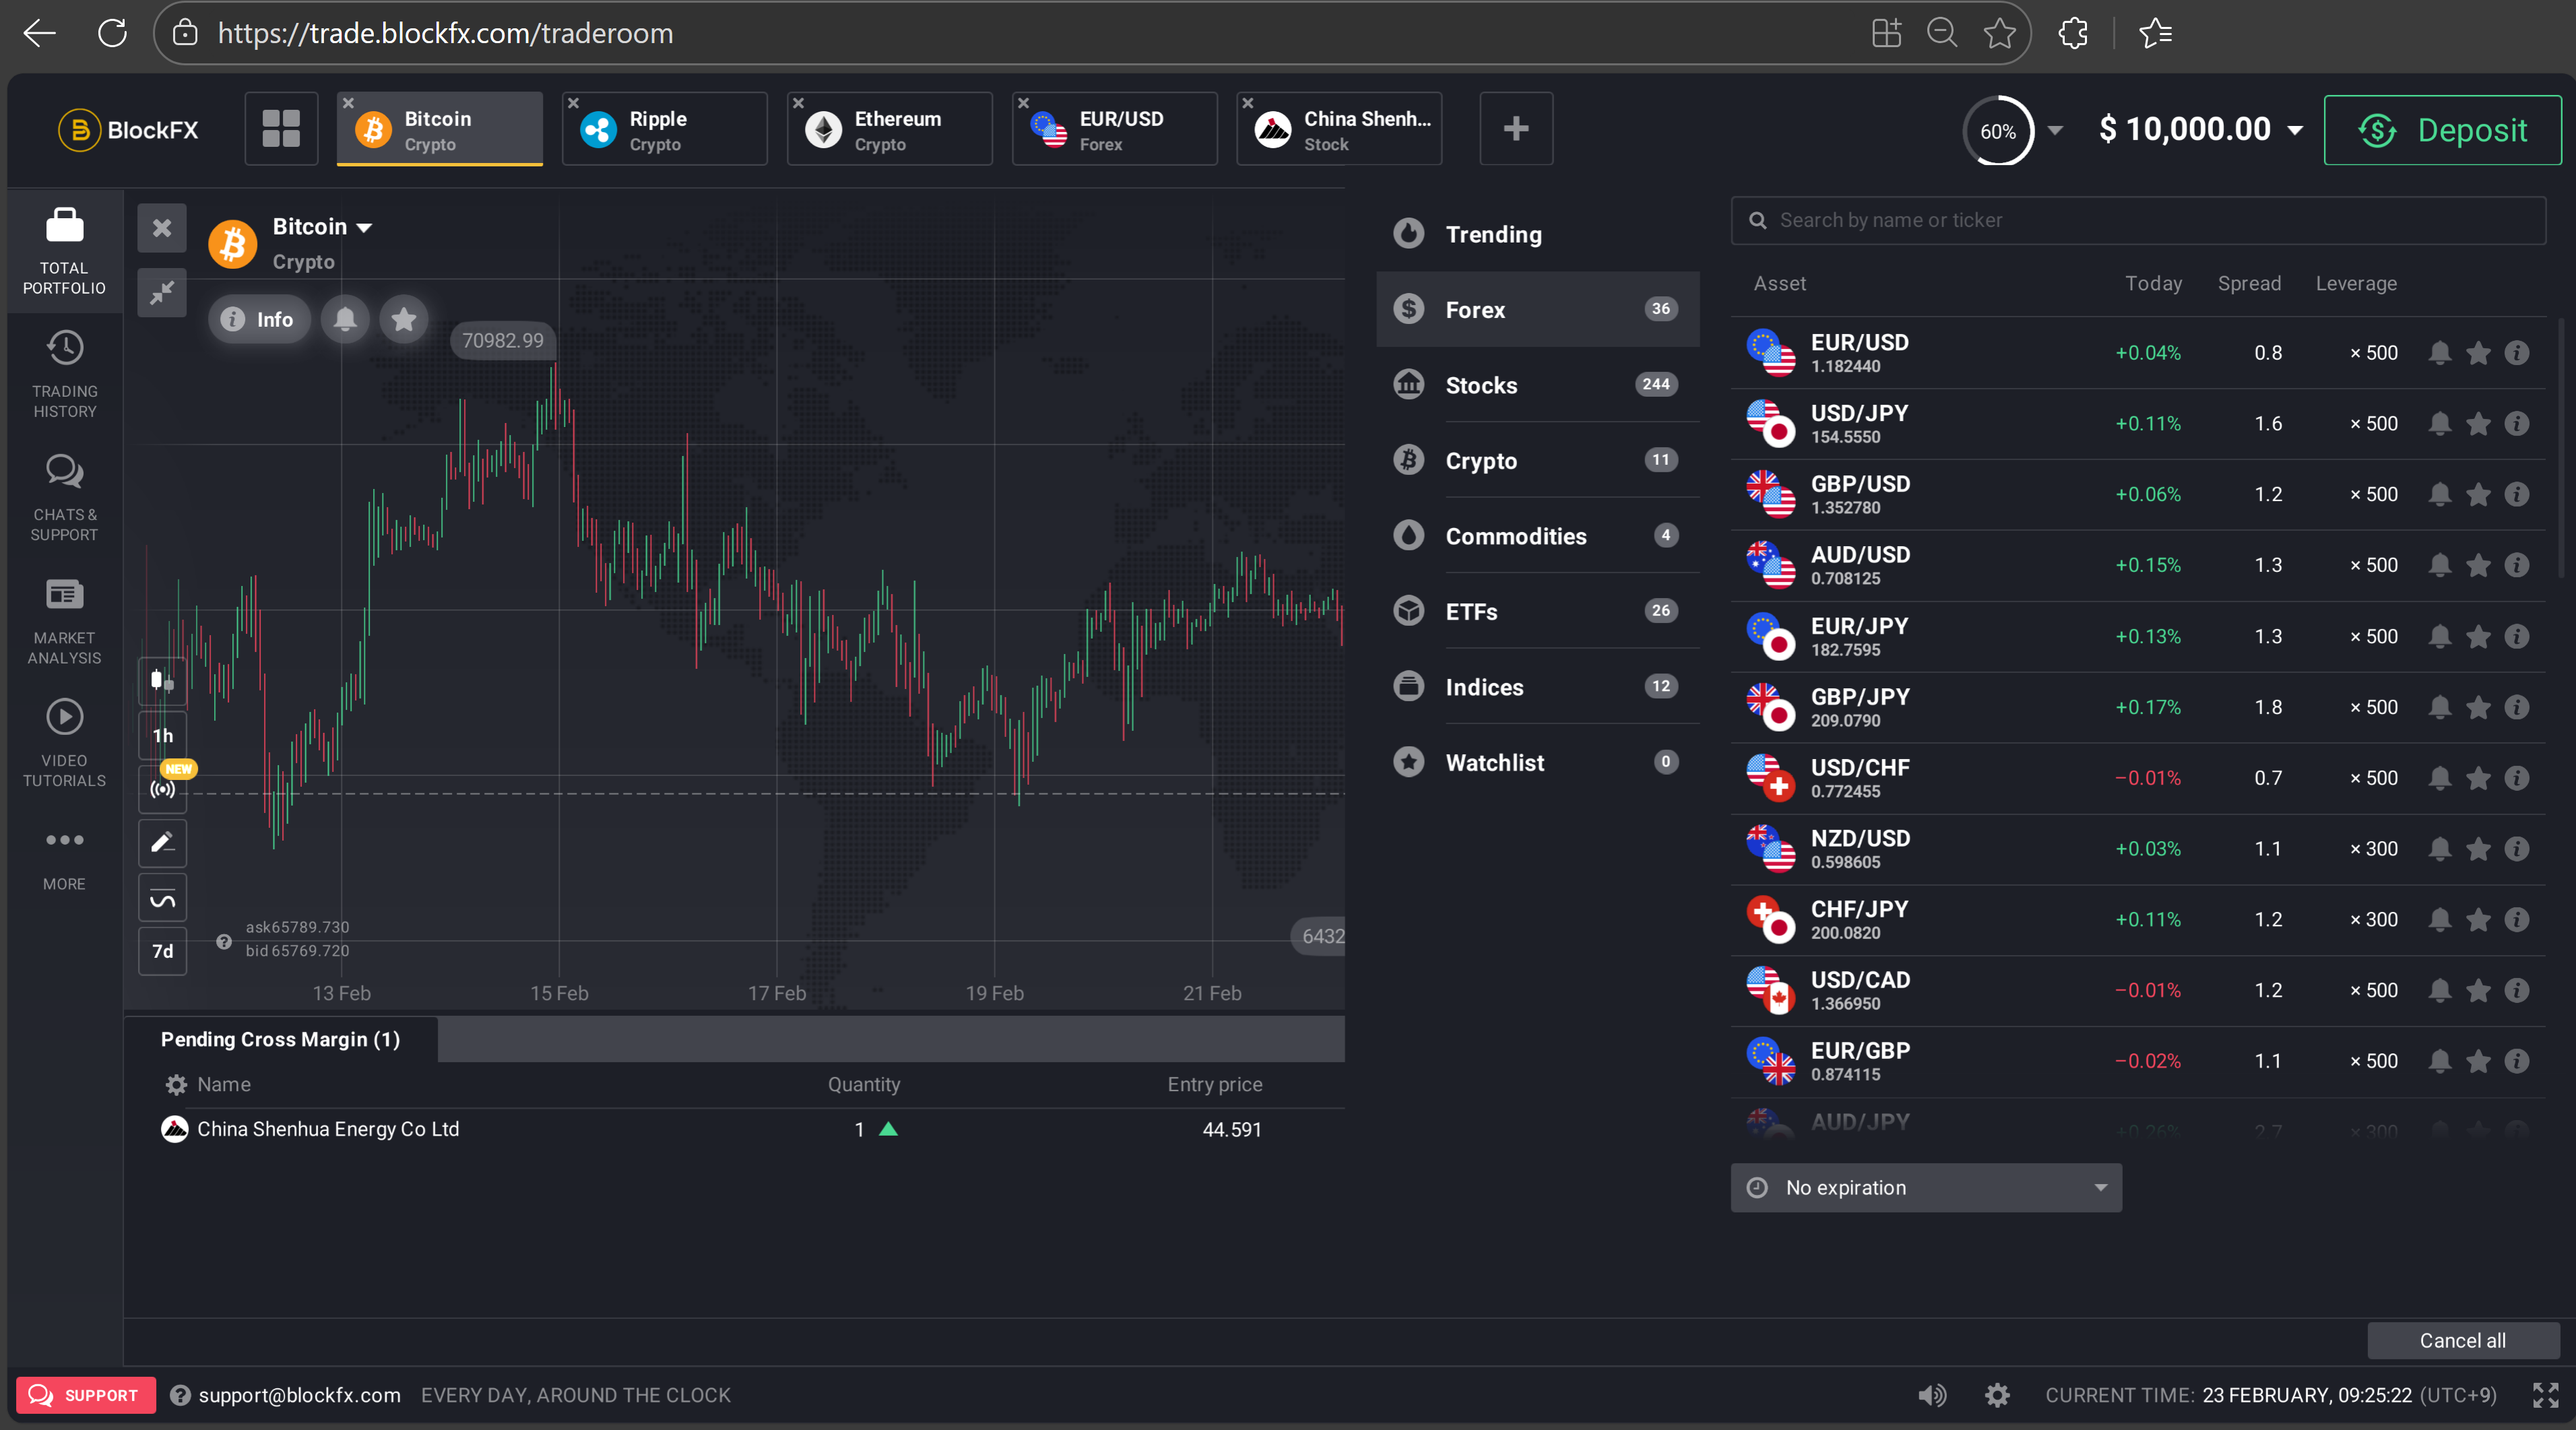Viewport: 2576px width, 1430px height.
Task: Open the red SUPPORT chat button
Action: [x=86, y=1395]
